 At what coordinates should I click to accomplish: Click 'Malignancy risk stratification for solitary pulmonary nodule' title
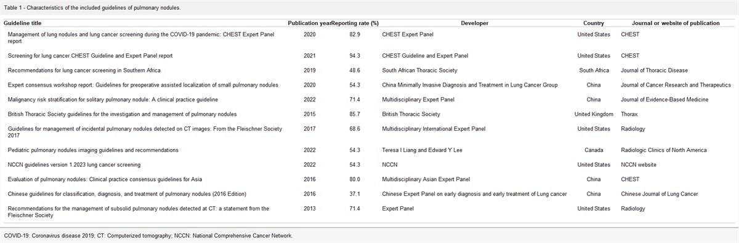[113, 99]
